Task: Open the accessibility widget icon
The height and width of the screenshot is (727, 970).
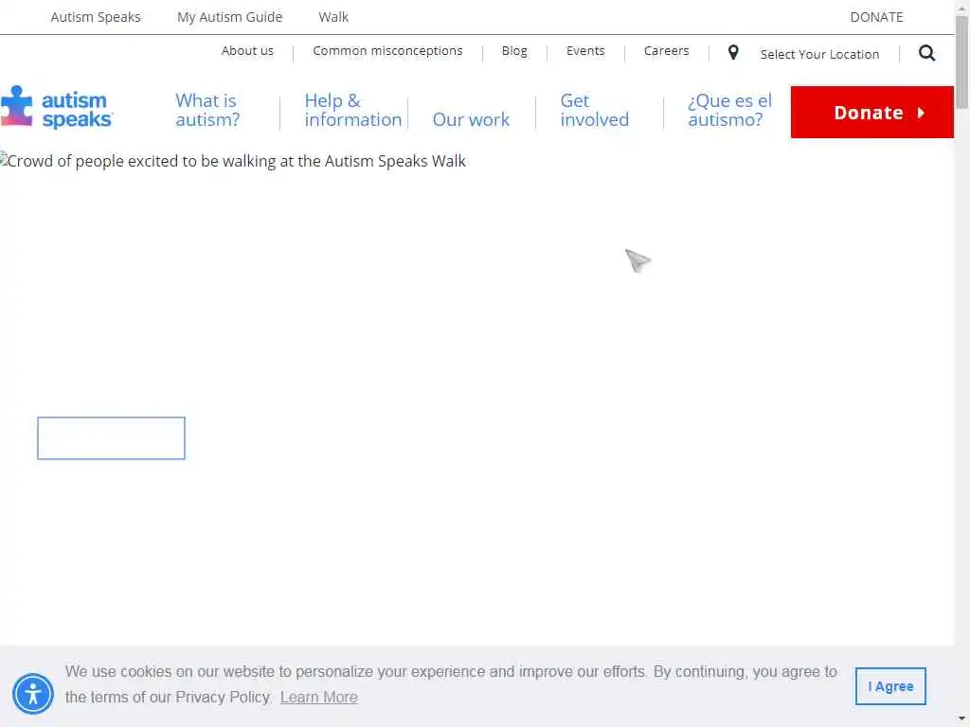Action: [33, 694]
